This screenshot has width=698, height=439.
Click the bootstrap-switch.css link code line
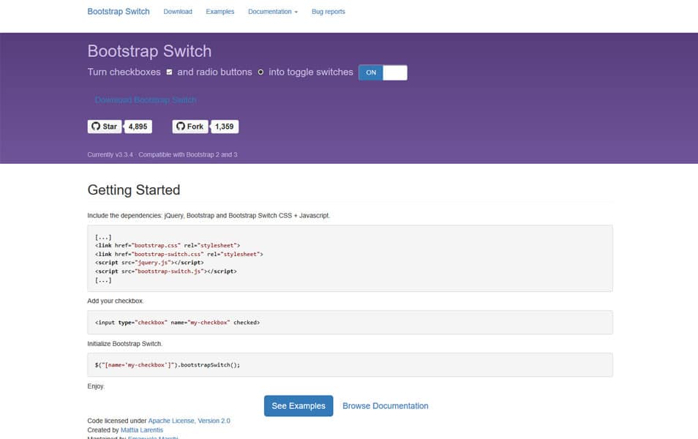179,254
